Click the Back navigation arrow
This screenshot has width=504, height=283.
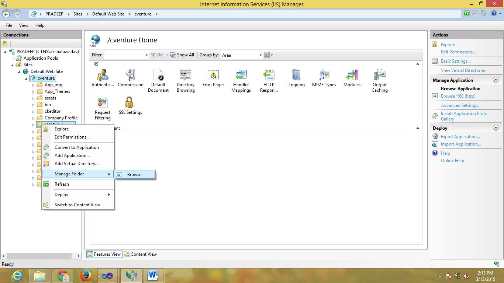6,14
